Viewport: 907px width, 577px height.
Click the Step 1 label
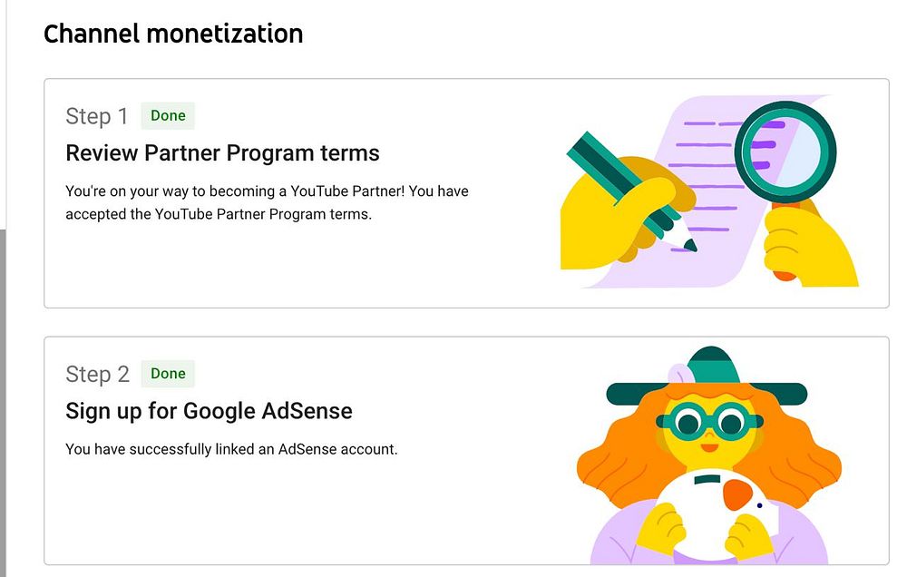pos(97,116)
